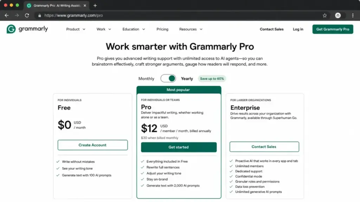Screen dimensions: 360x202
Task: Click 'Confidential mode' feature text
Action: pos(249,176)
